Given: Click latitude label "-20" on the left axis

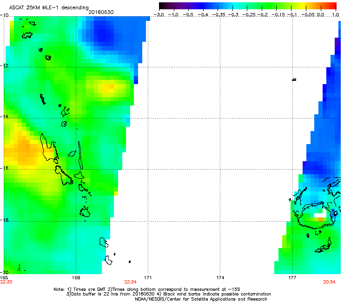Looking at the screenshot, I should click(4, 272).
